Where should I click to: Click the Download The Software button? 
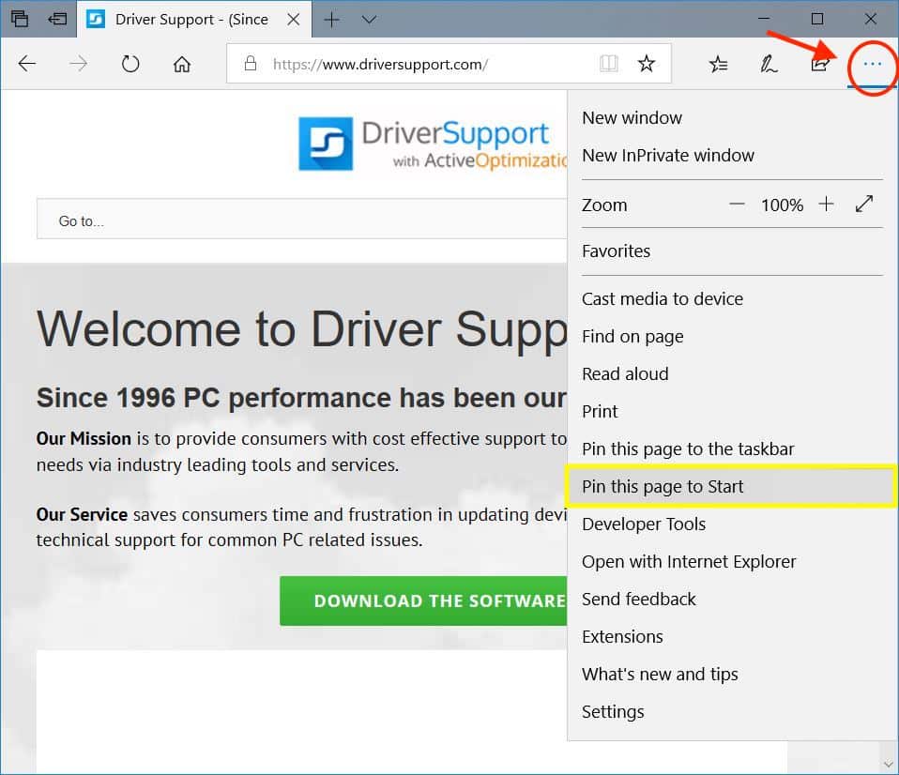424,600
